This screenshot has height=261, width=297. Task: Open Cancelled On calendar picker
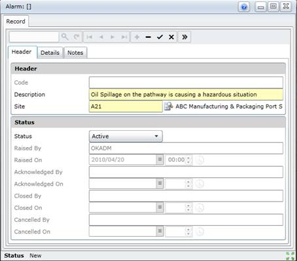tap(160, 231)
